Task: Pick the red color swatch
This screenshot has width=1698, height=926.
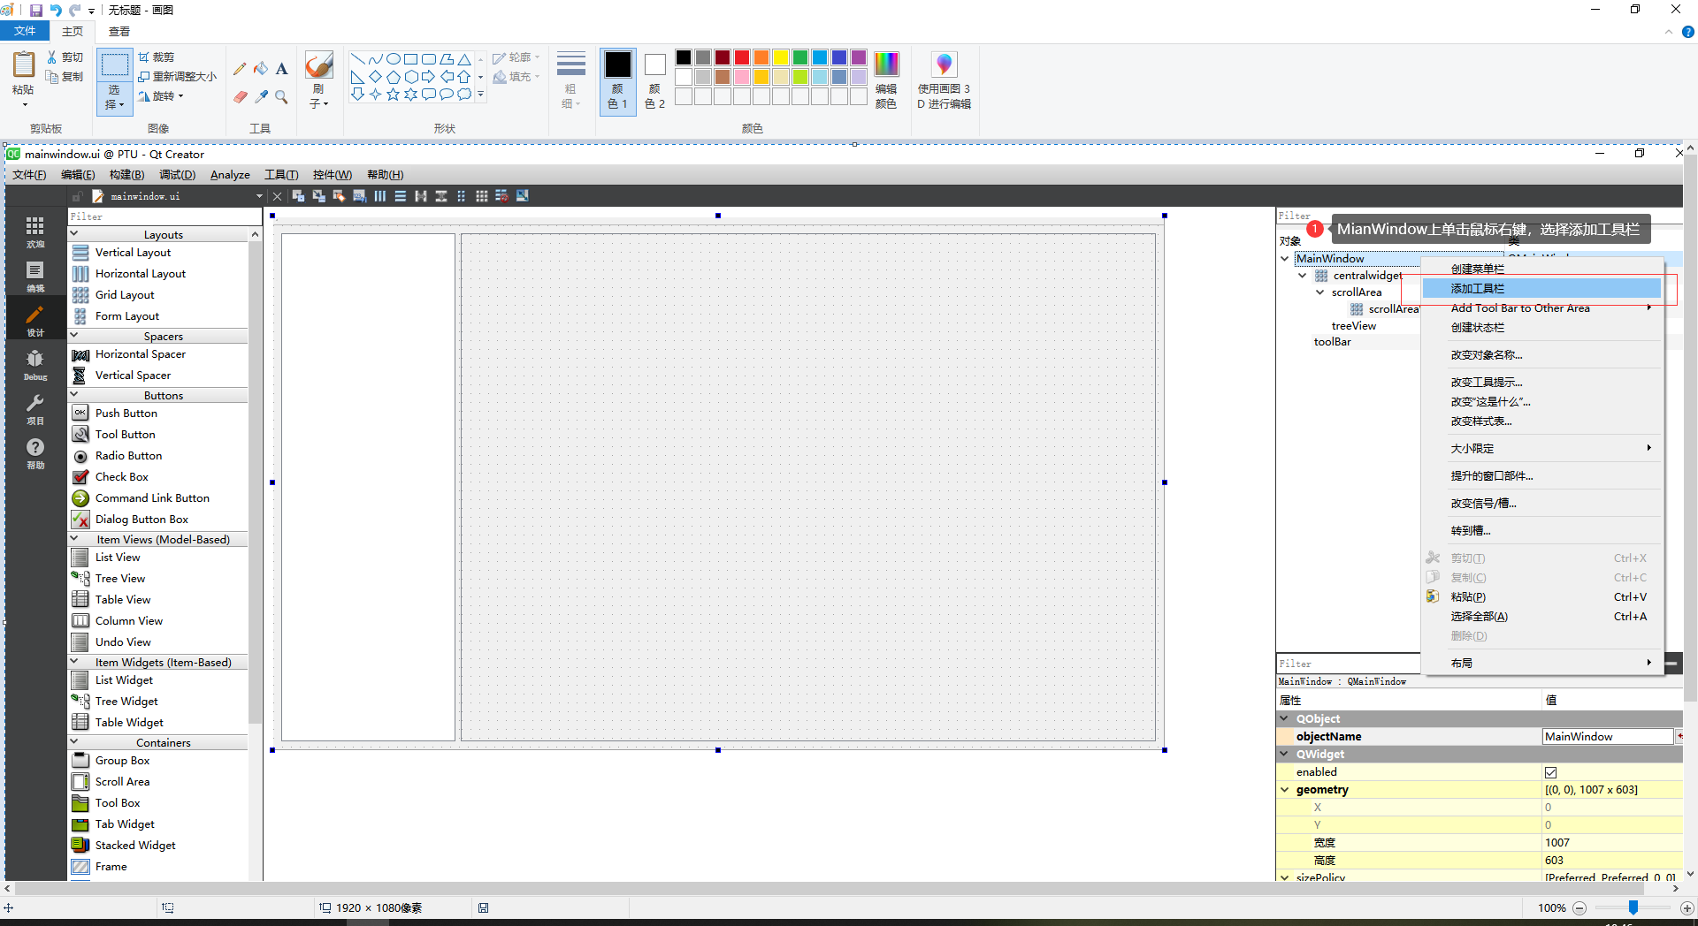Action: [742, 57]
